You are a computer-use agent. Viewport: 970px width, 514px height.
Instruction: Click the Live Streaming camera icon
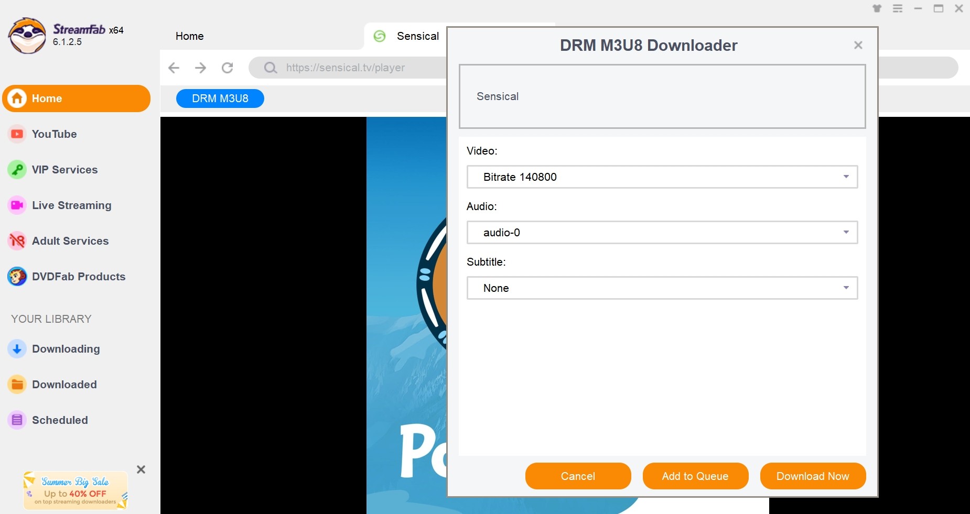pos(17,205)
